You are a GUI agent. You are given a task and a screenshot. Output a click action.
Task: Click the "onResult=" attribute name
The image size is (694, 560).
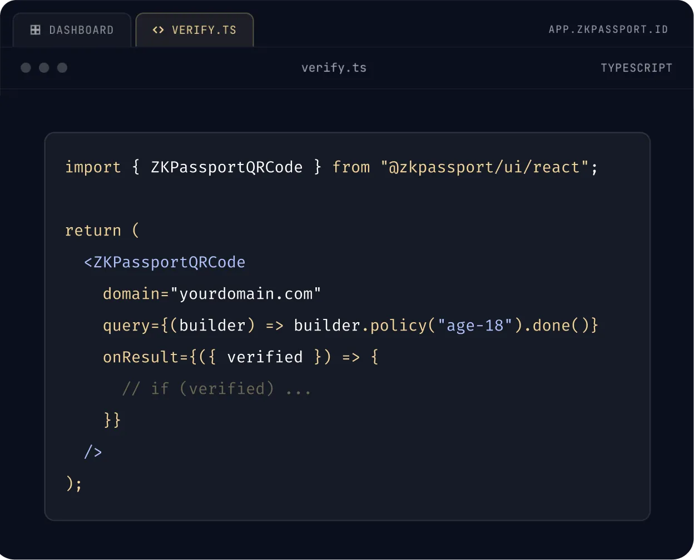coord(146,357)
